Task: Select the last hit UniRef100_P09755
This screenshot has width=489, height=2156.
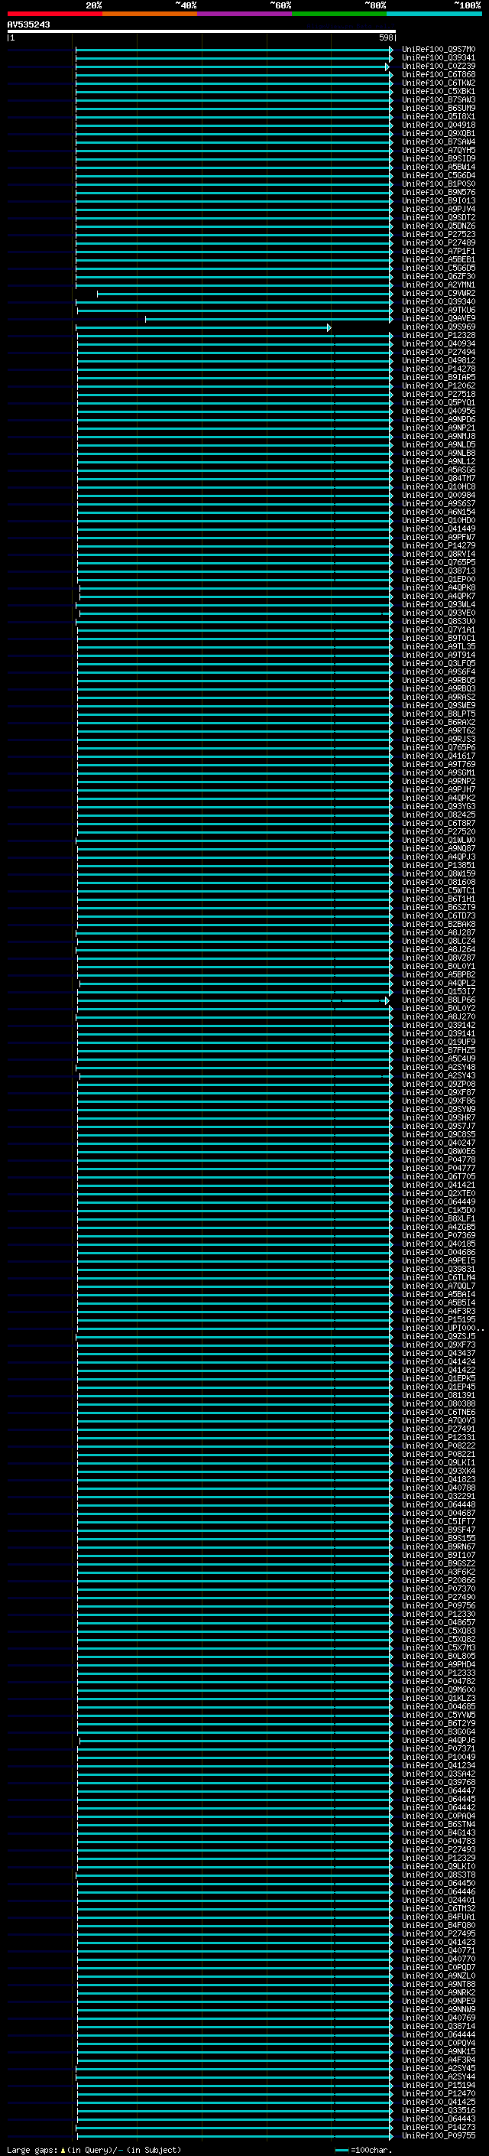Action: tap(439, 2135)
